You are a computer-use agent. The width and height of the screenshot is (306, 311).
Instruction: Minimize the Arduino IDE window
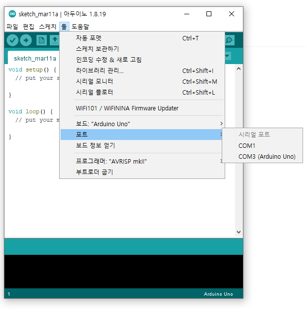187,14
